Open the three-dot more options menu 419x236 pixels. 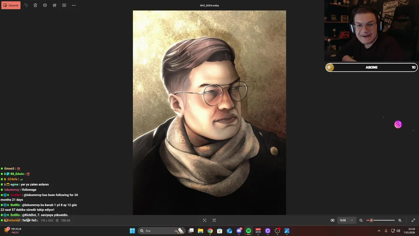coord(74,5)
